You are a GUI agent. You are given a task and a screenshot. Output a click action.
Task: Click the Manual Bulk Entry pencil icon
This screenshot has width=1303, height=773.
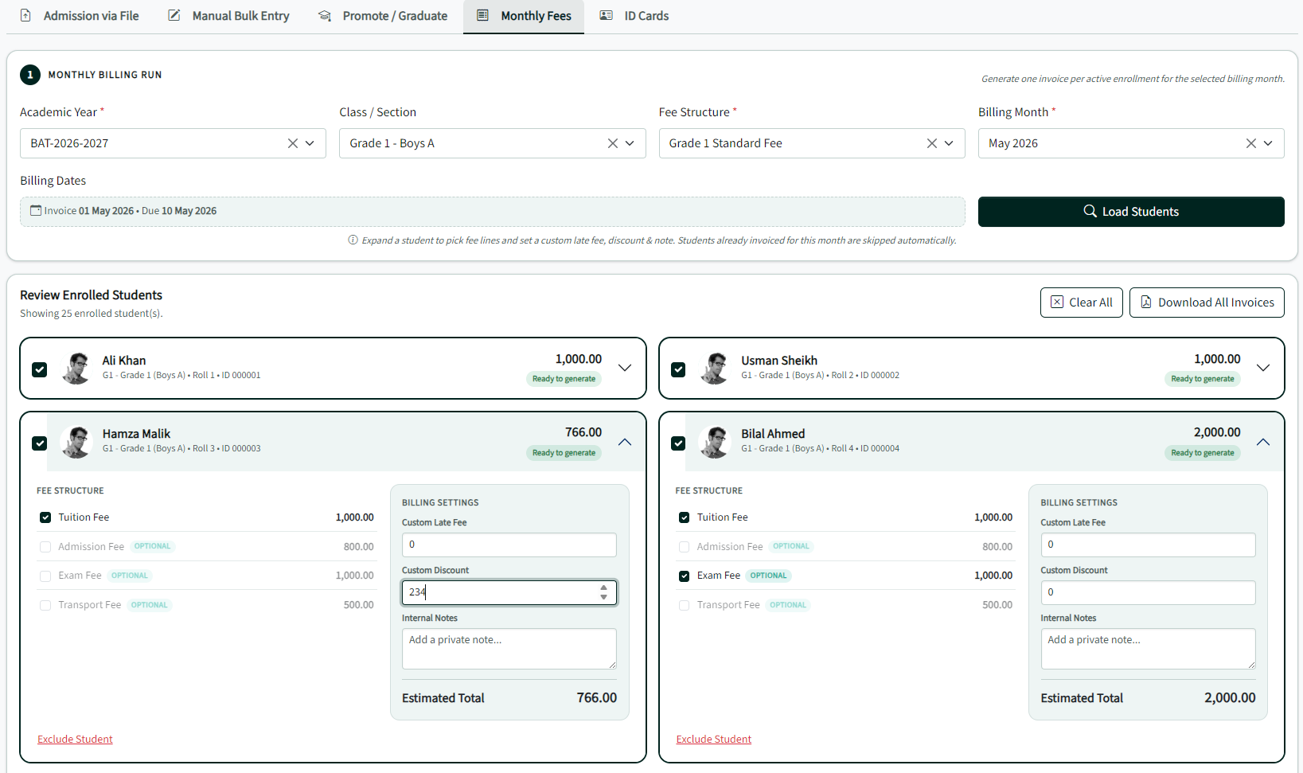coord(174,16)
